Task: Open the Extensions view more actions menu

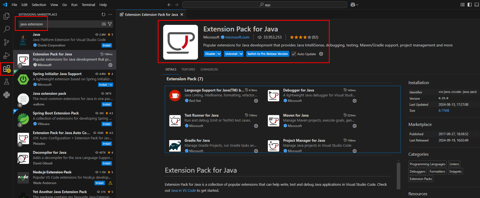Action: tap(110, 14)
